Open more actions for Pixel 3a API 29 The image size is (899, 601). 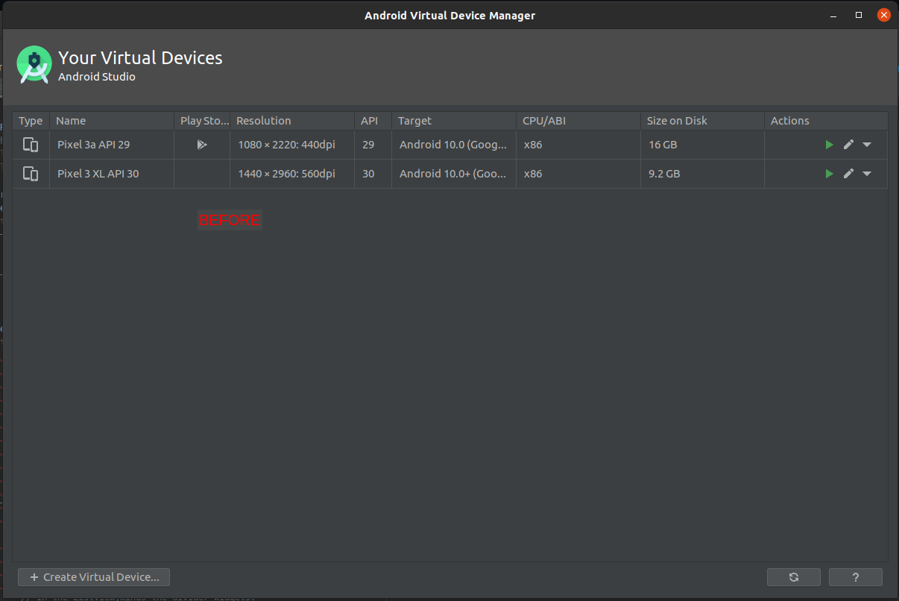[x=867, y=145]
